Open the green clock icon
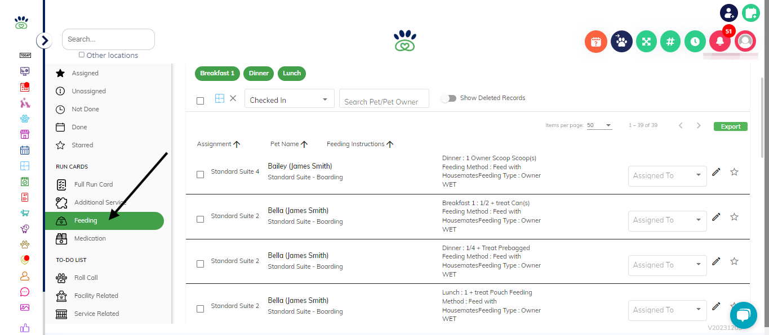This screenshot has width=769, height=335. click(695, 42)
